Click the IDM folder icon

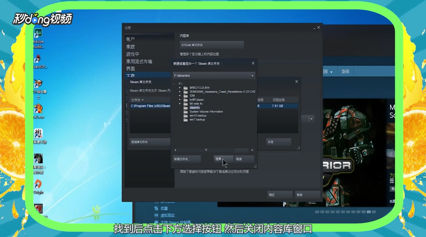[x=186, y=96]
